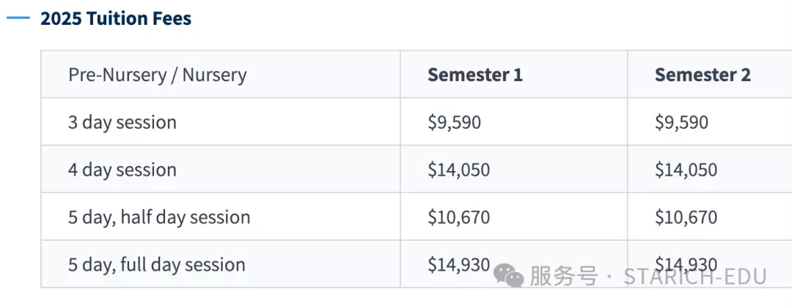The width and height of the screenshot is (792, 308).
Task: Click Semester 1 fee $10,670
Action: (458, 217)
